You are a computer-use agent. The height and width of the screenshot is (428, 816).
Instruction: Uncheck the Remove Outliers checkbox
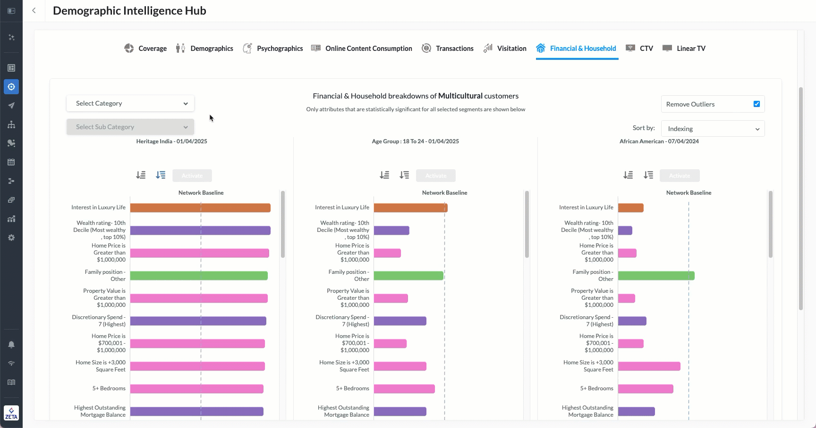[756, 104]
